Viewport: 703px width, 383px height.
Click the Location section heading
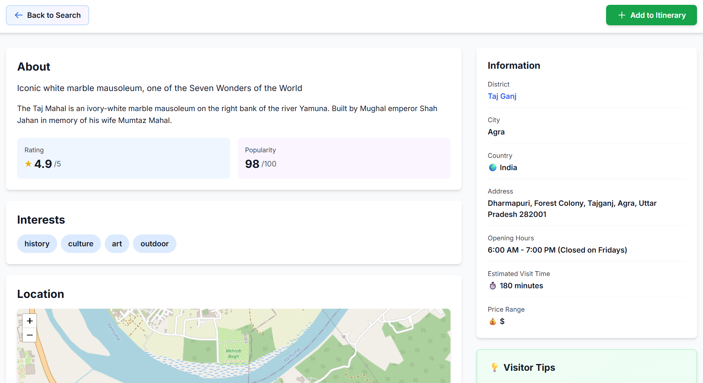(41, 294)
